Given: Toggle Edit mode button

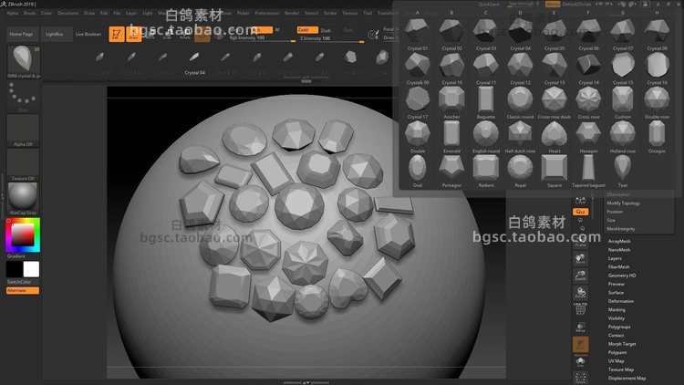Looking at the screenshot, I should (117, 34).
